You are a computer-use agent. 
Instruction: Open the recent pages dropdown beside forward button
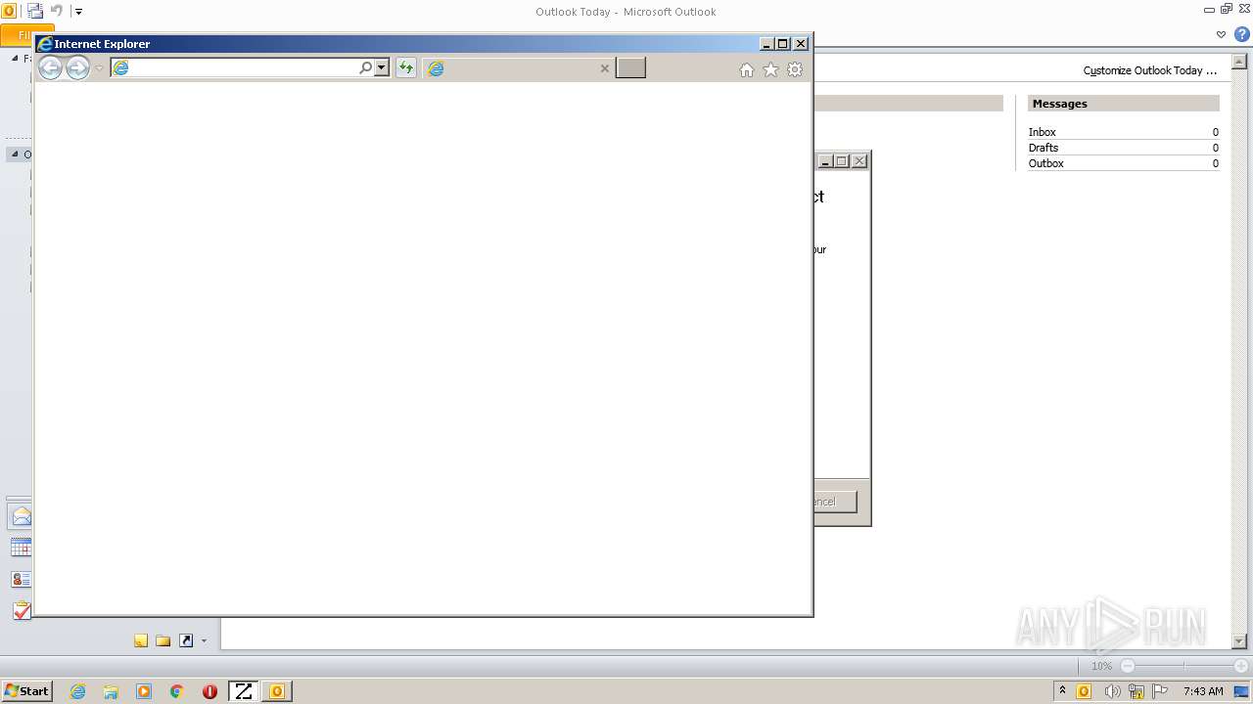99,68
